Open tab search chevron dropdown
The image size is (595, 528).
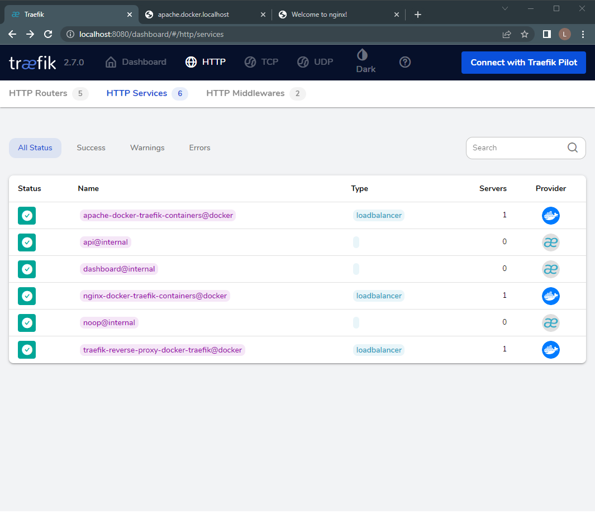[x=504, y=8]
